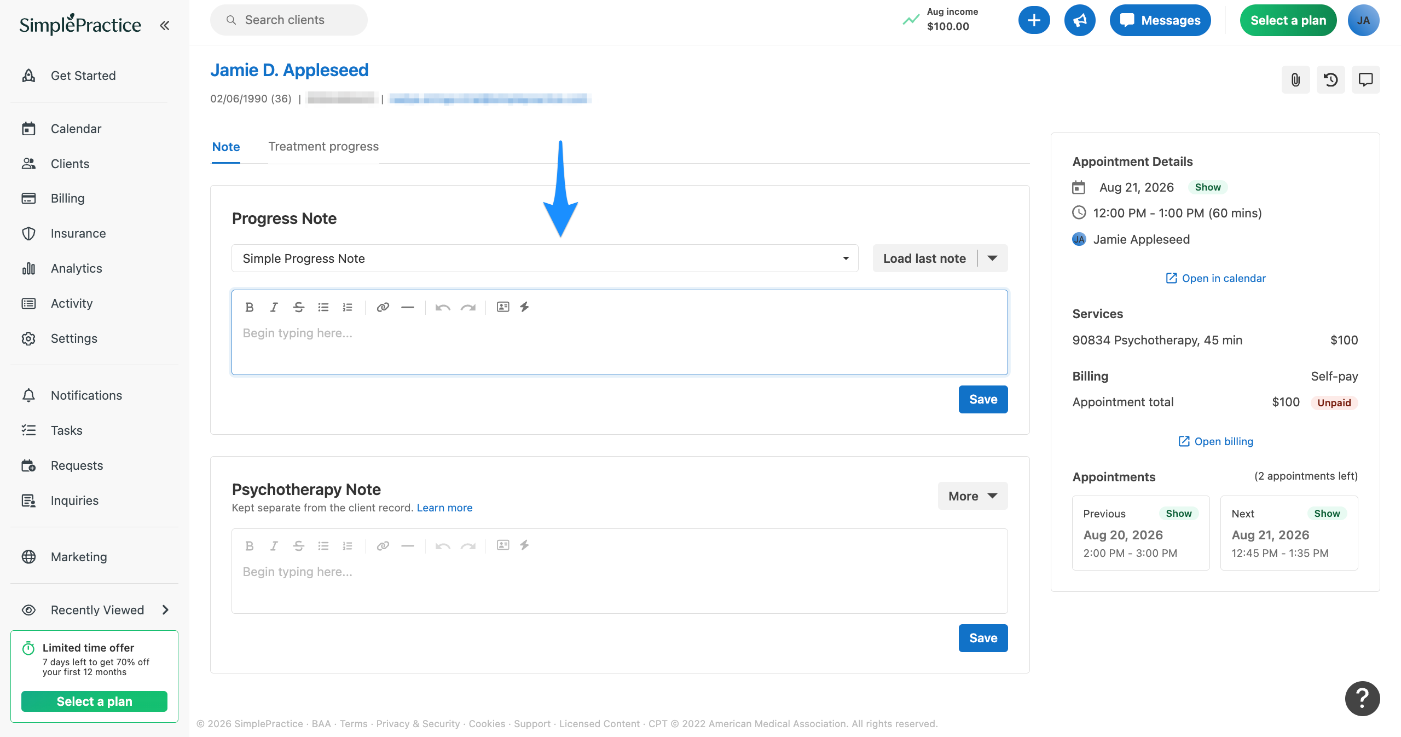Switch to the Note tab

226,147
